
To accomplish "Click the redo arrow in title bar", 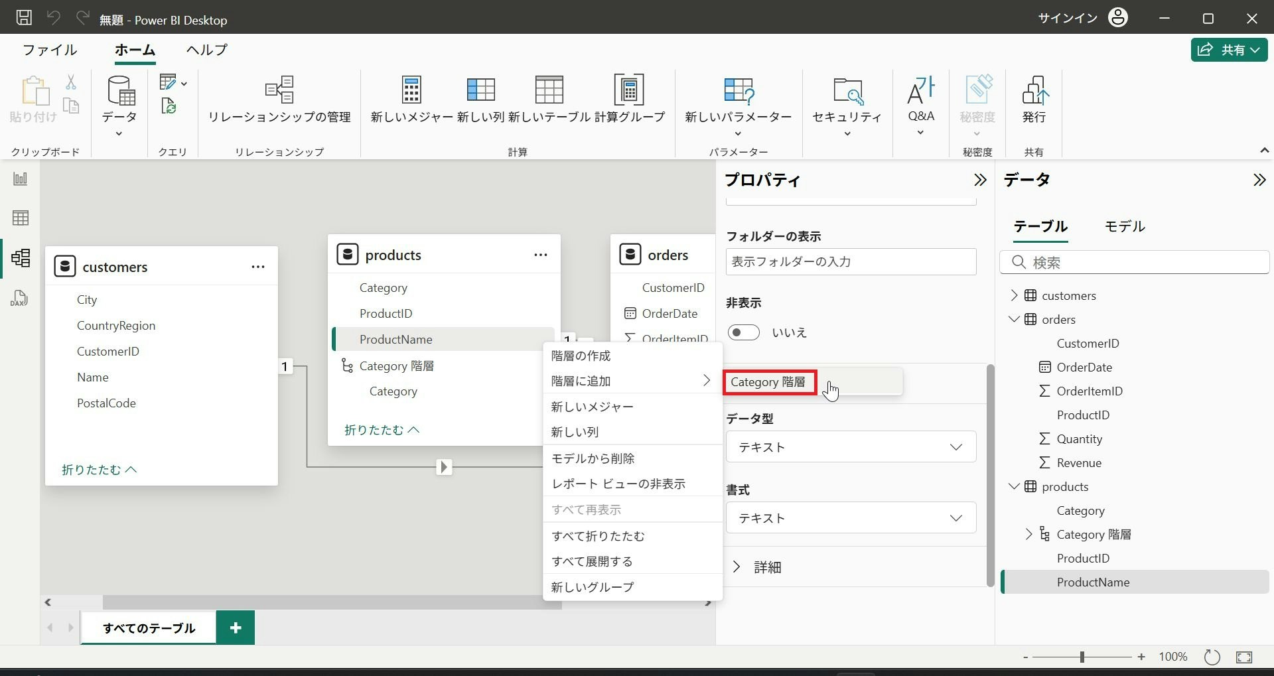I will 83,17.
